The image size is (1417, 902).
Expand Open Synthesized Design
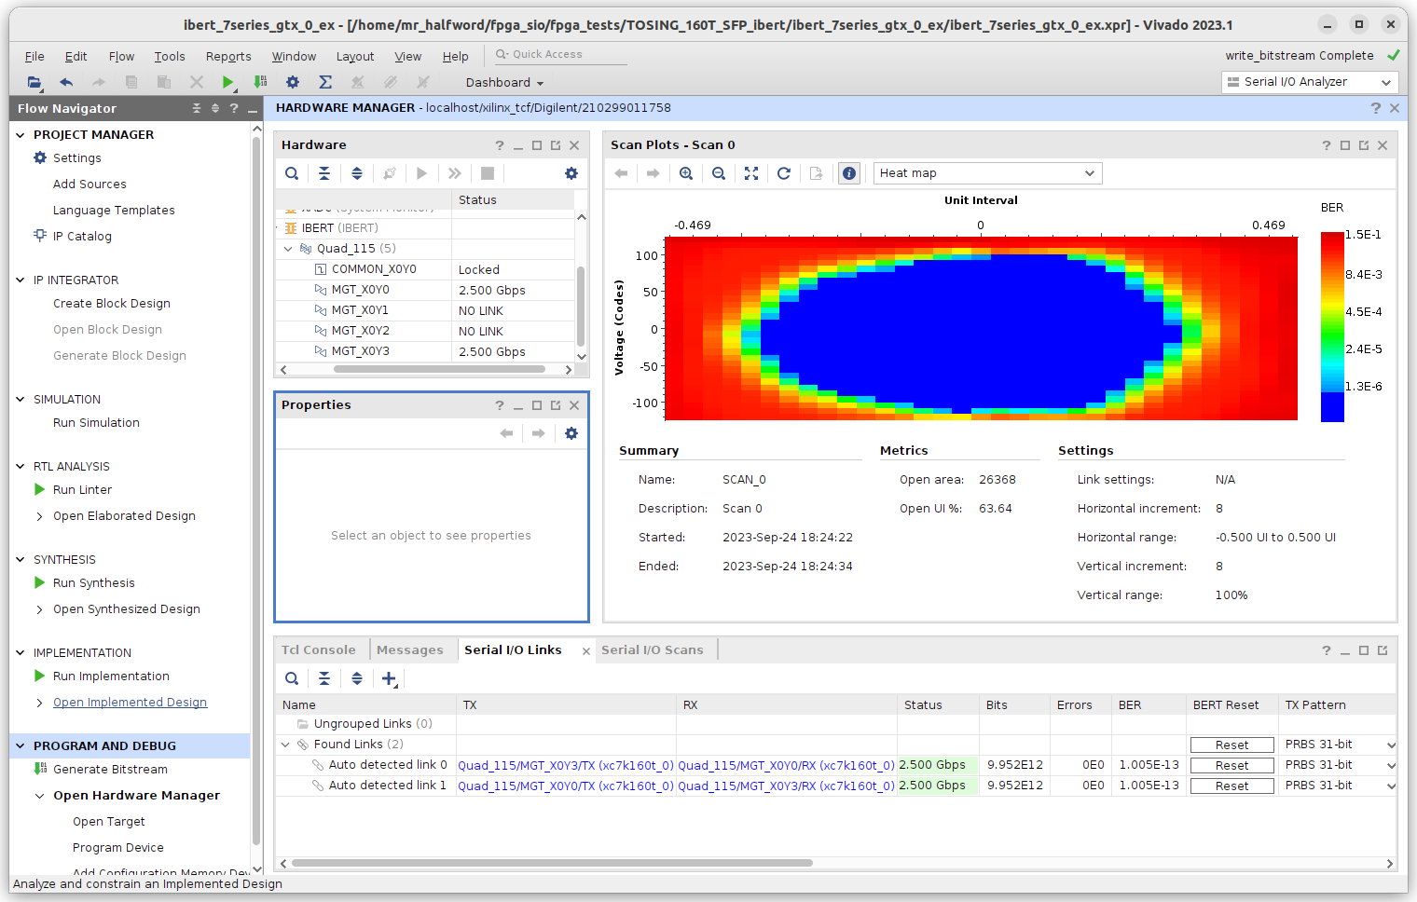[39, 609]
